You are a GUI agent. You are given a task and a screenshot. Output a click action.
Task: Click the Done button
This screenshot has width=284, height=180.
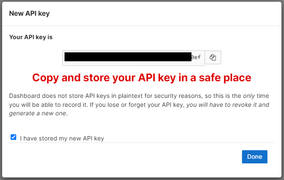tap(254, 157)
